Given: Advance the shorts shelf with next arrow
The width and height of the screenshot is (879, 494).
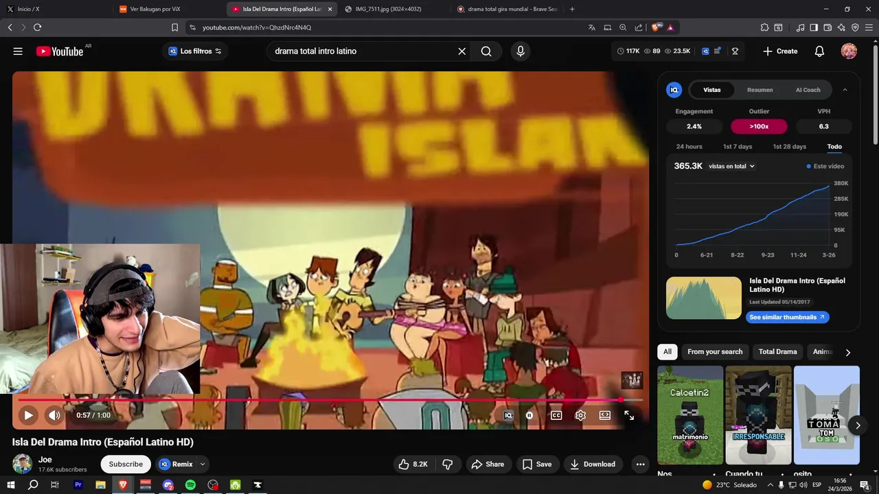Looking at the screenshot, I should (x=858, y=425).
